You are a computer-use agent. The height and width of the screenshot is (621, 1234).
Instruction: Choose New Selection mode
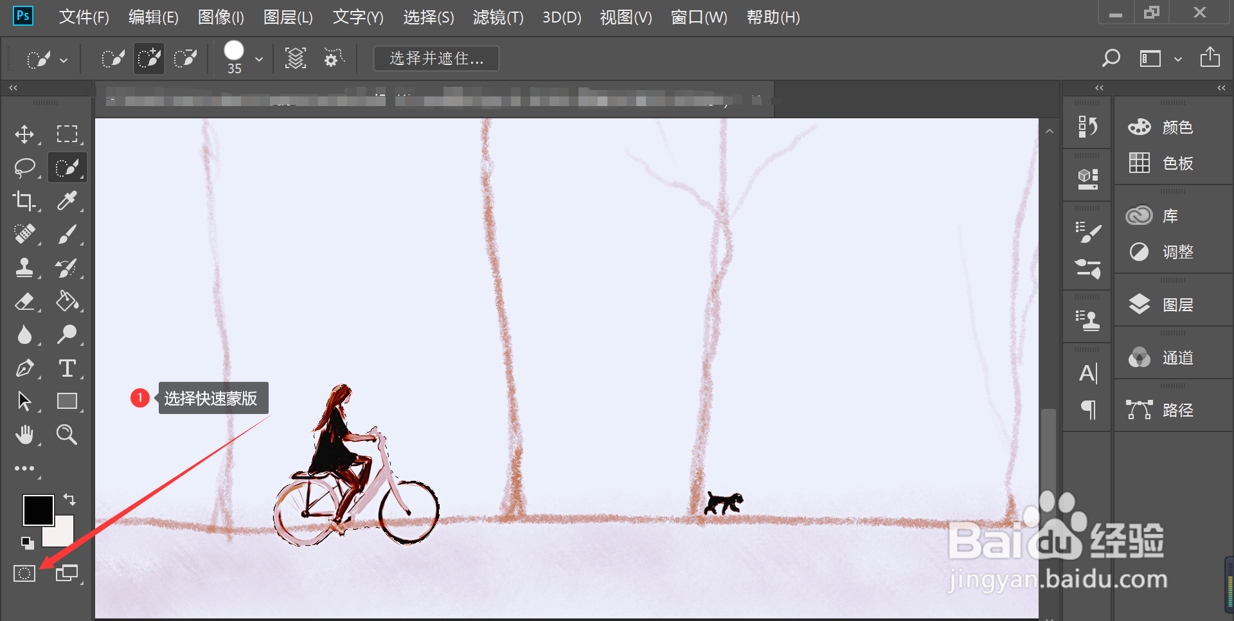113,59
